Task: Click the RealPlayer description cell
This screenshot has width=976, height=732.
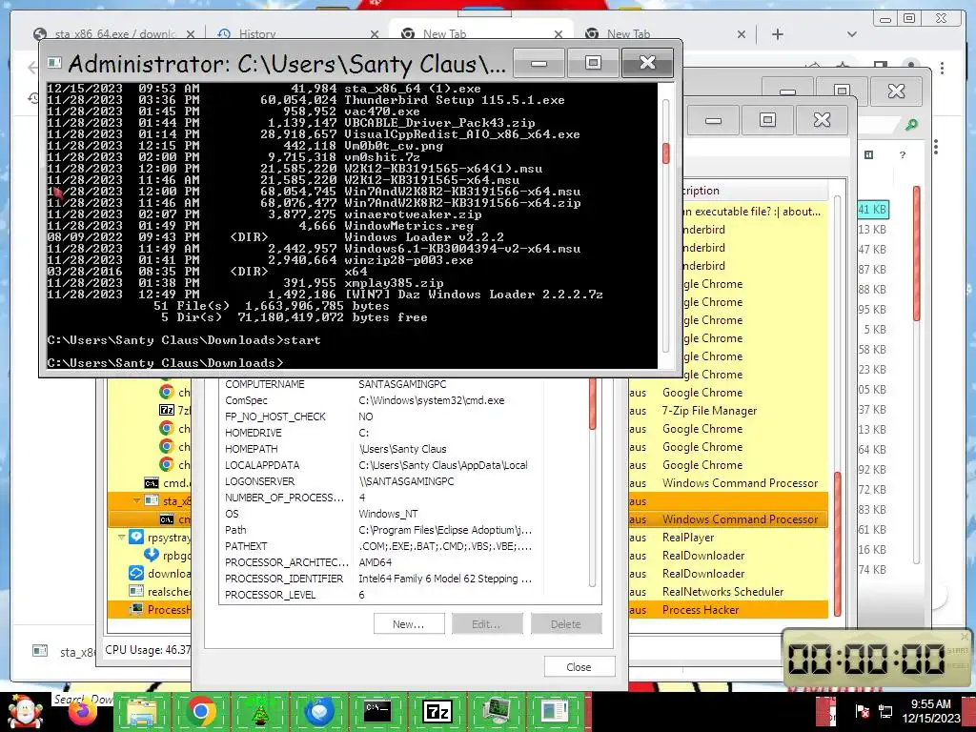Action: click(688, 538)
